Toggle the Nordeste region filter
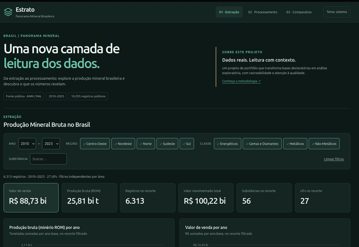This screenshot has height=247, width=359. click(x=123, y=144)
